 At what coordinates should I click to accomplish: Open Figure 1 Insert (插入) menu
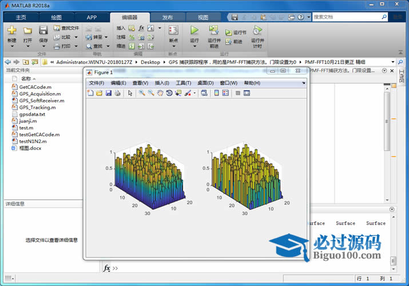click(x=162, y=83)
